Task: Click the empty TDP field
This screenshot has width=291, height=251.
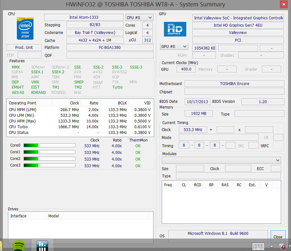Action: (x=30, y=55)
